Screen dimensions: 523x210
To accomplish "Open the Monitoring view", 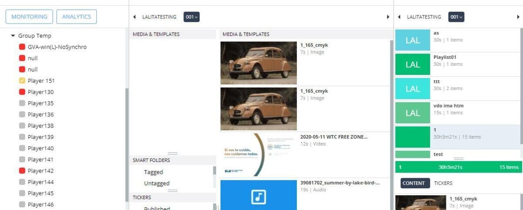I will click(x=29, y=17).
